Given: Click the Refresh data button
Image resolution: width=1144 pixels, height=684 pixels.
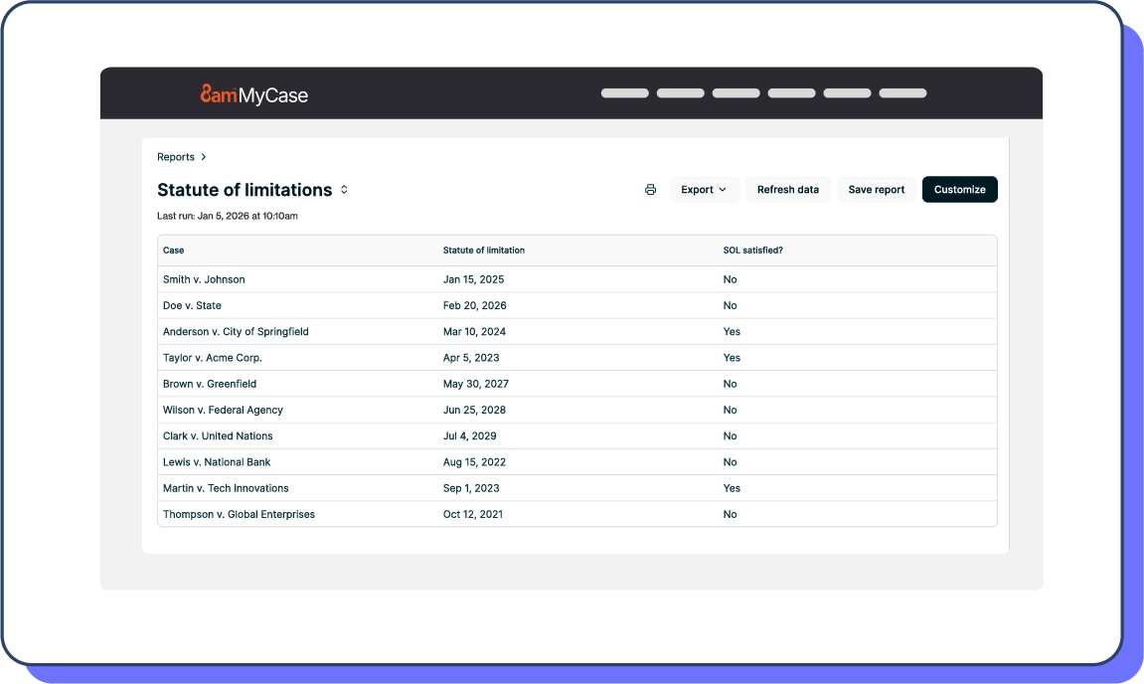Looking at the screenshot, I should pyautogui.click(x=787, y=189).
